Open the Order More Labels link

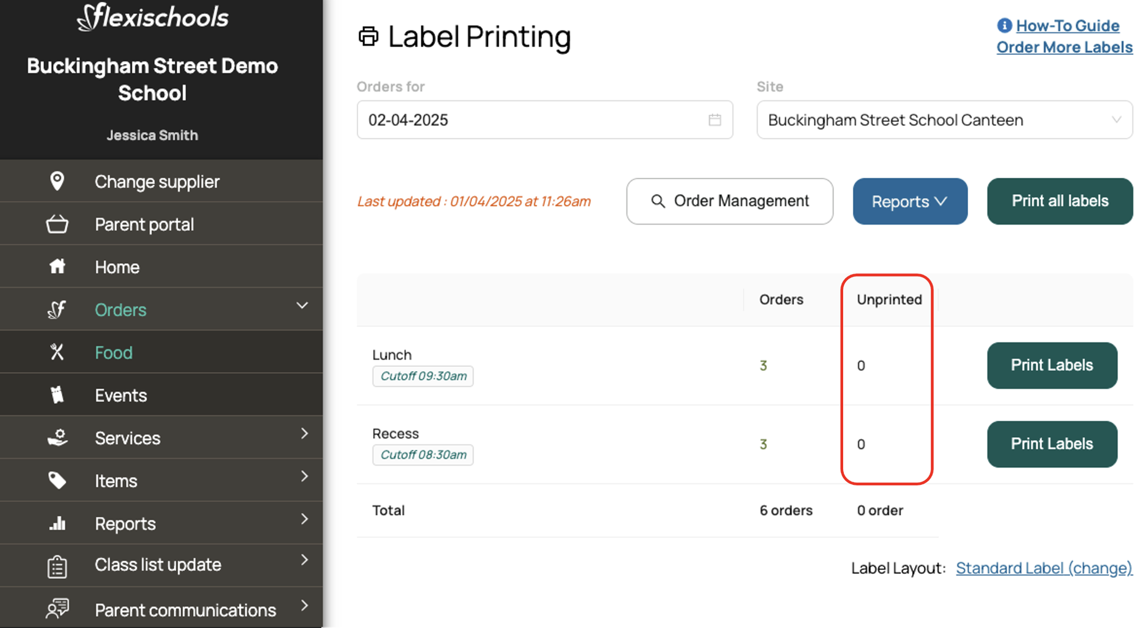pyautogui.click(x=1064, y=47)
